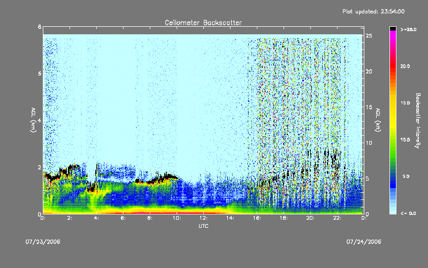
Task: Click the '18:' hour tick on the UTC axis
Action: pyautogui.click(x=284, y=218)
